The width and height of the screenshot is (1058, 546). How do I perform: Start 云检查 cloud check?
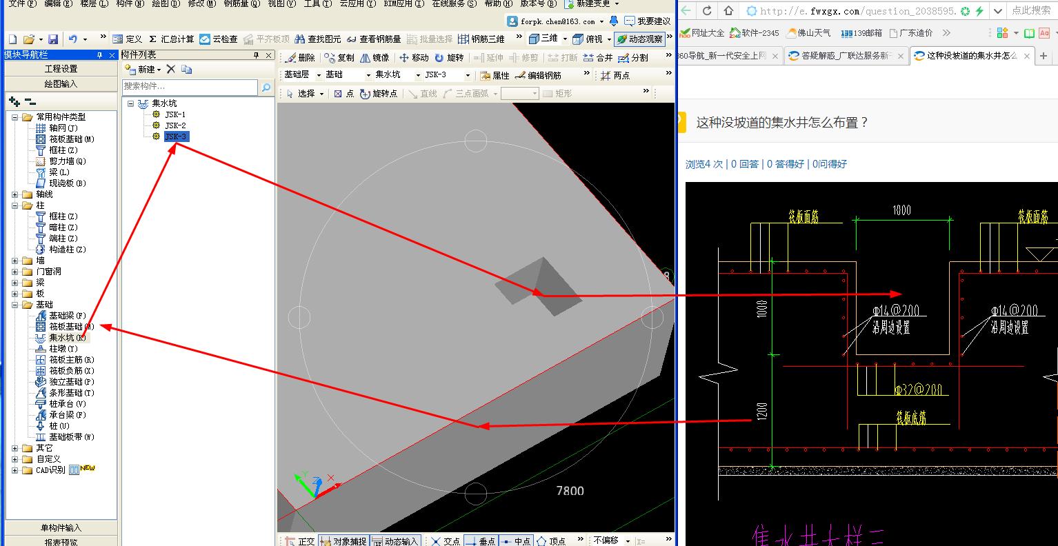tap(219, 39)
